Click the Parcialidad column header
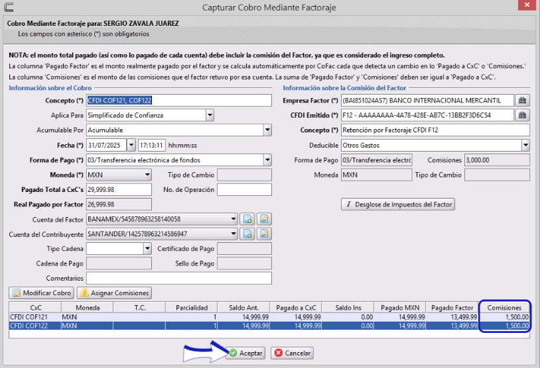Image resolution: width=540 pixels, height=368 pixels. 192,308
